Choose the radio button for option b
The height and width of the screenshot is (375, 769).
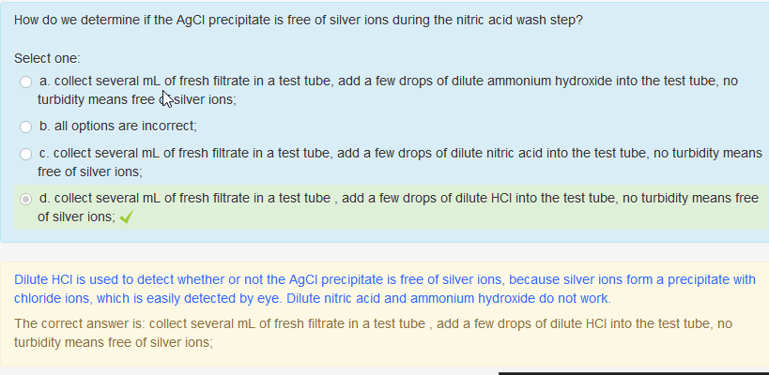coord(26,126)
